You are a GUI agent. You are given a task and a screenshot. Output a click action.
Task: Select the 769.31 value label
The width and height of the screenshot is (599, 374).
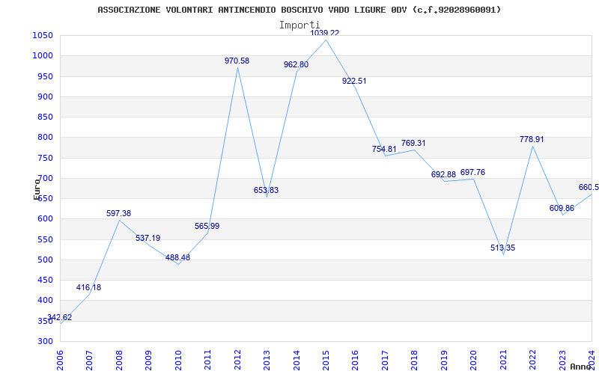tap(413, 144)
